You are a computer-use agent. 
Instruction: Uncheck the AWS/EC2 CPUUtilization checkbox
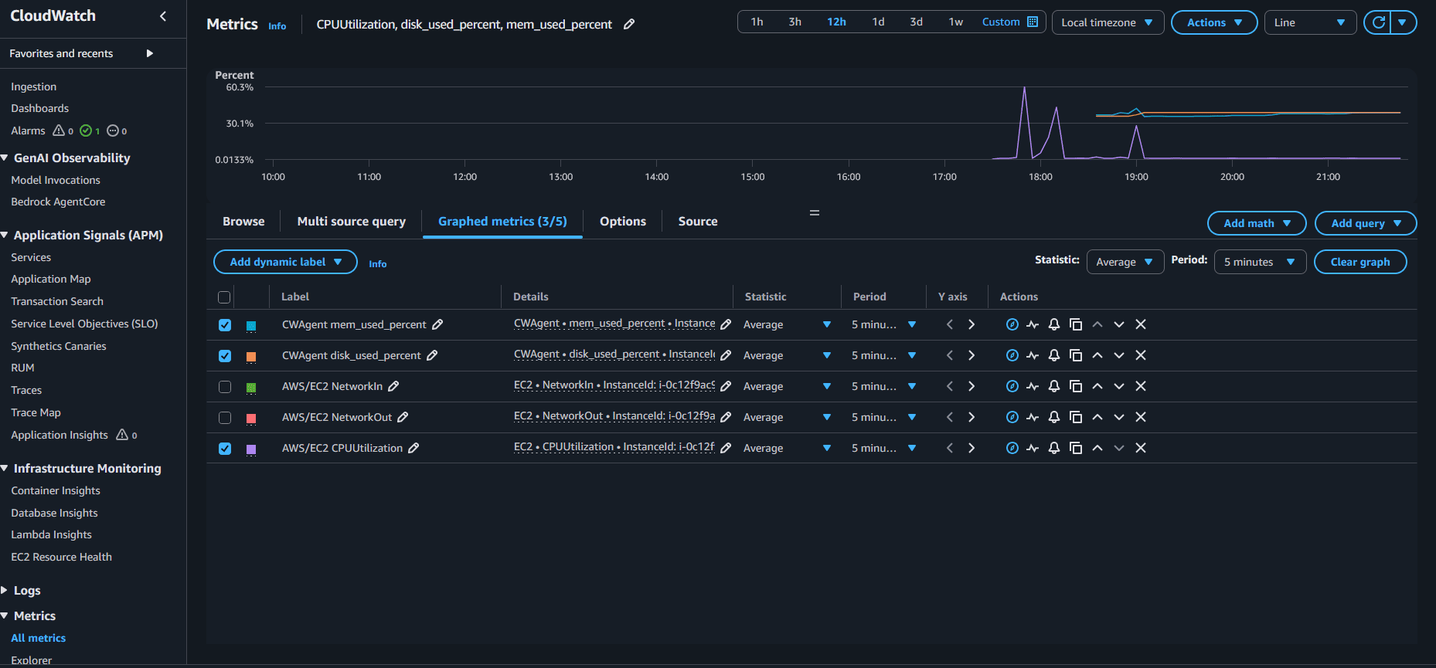pyautogui.click(x=225, y=449)
